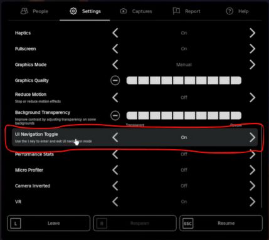Click the Report flag icon
The height and width of the screenshot is (240, 269).
click(x=176, y=11)
